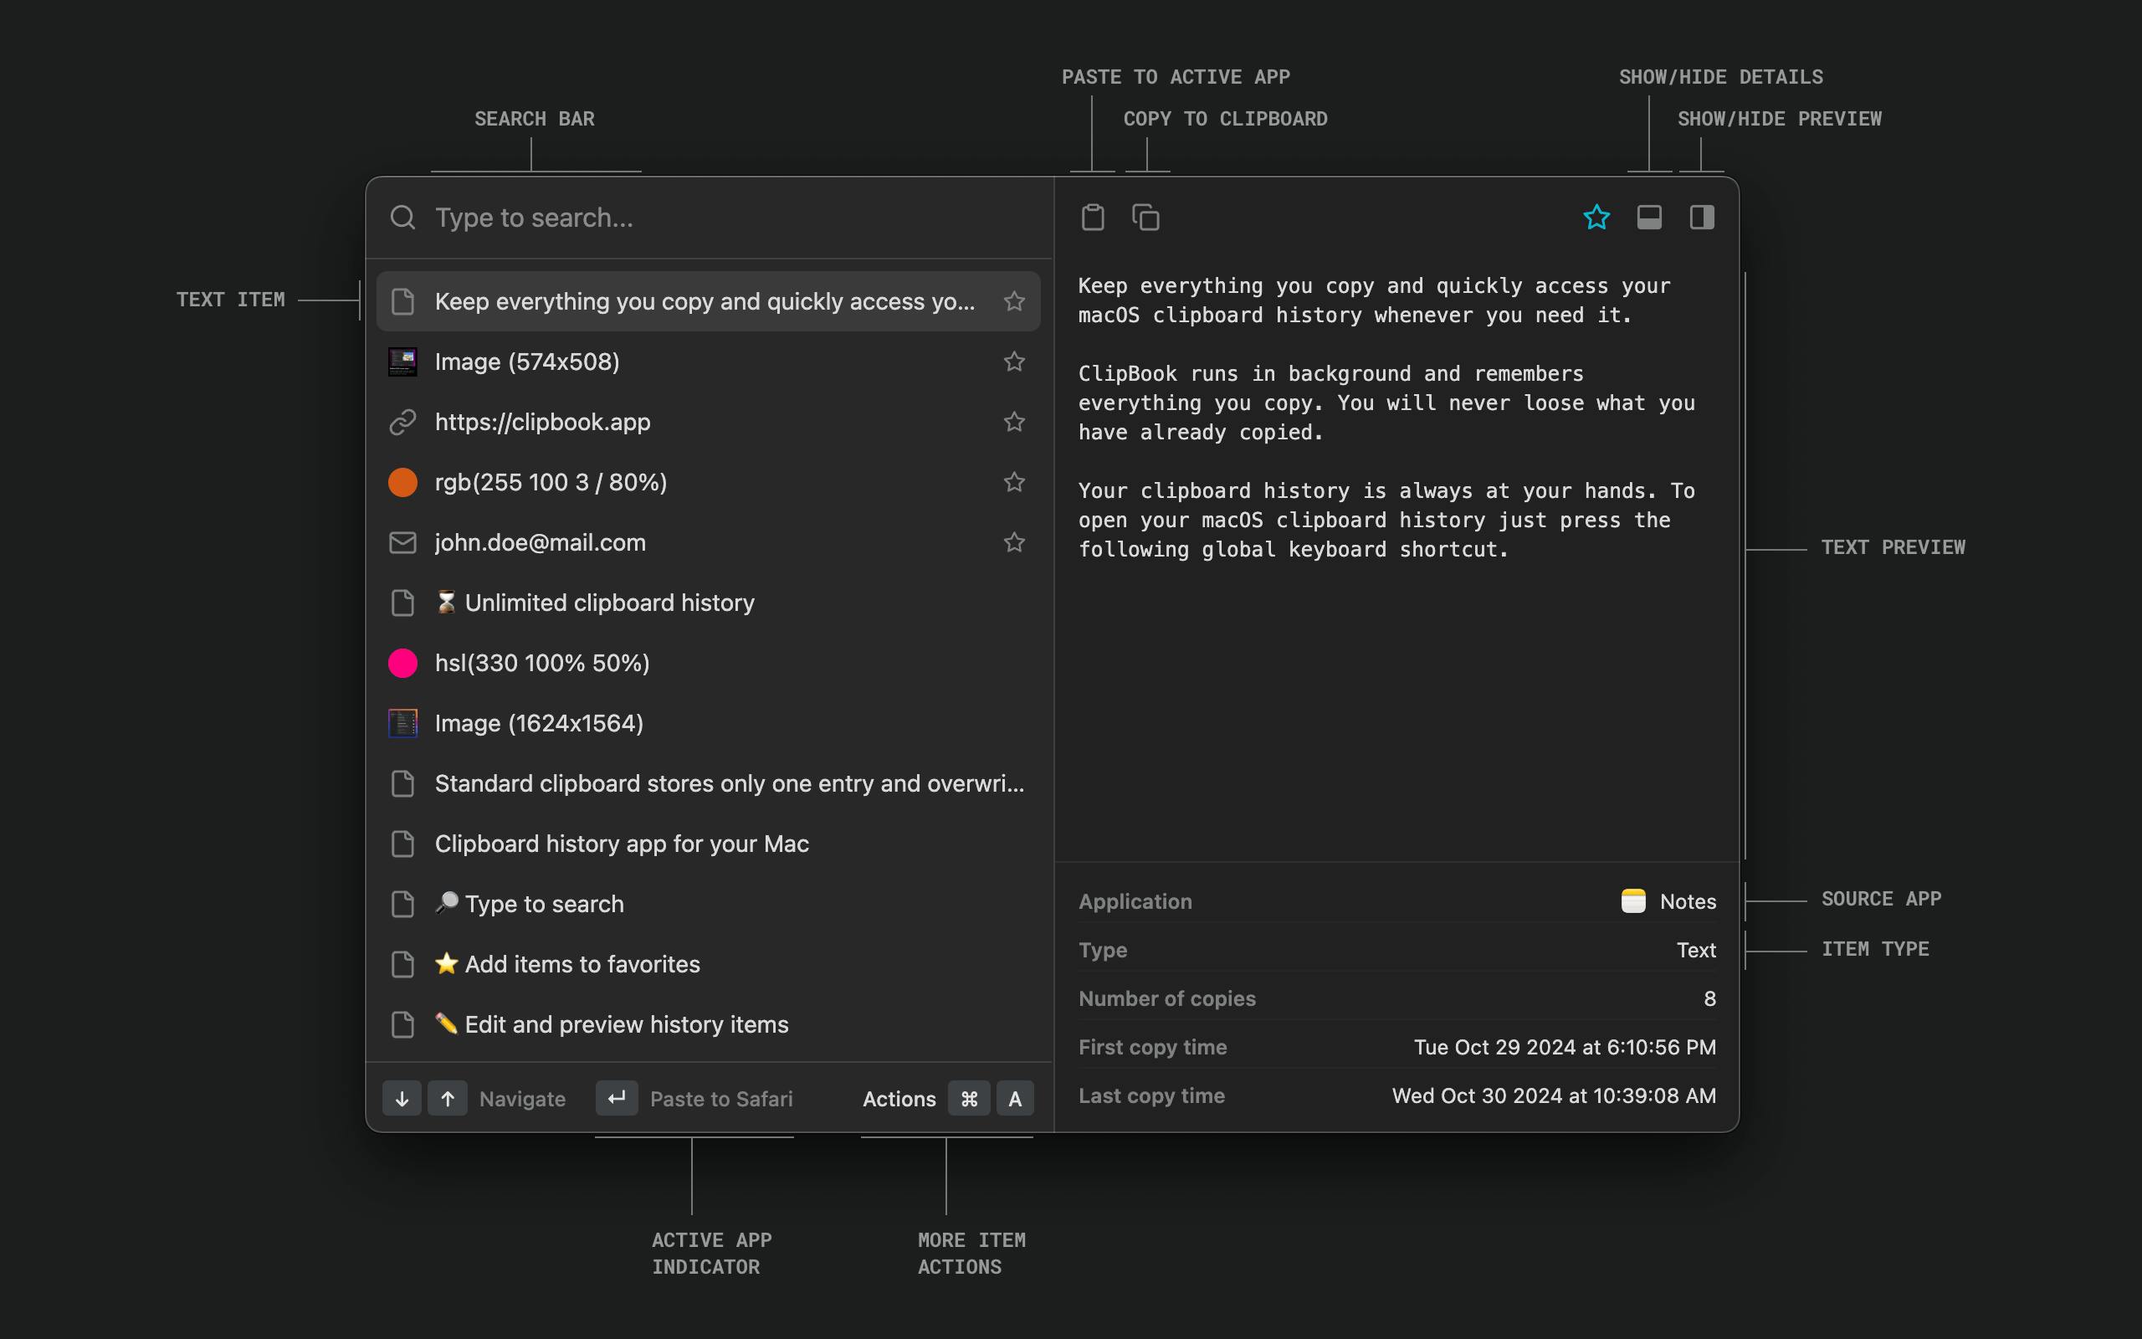Click the pink color swatch
The width and height of the screenshot is (2142, 1339).
pos(402,663)
